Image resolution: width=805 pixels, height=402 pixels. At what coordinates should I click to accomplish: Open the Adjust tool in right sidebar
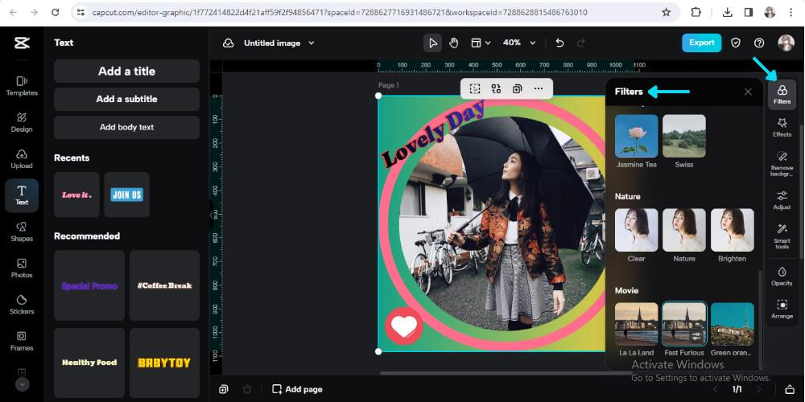(782, 200)
